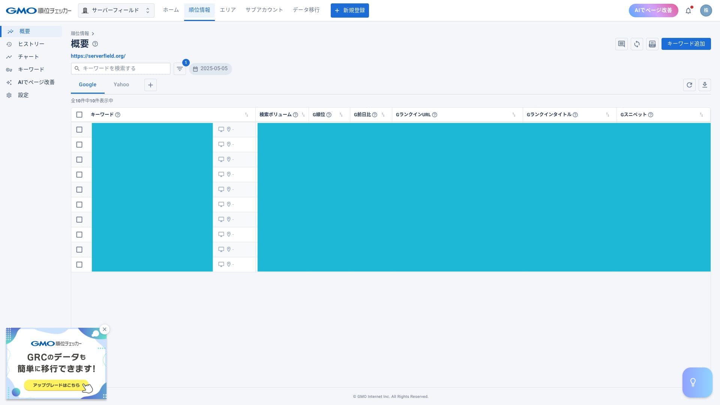
Task: Sort by 検索ボリューム column arrows
Action: point(303,115)
